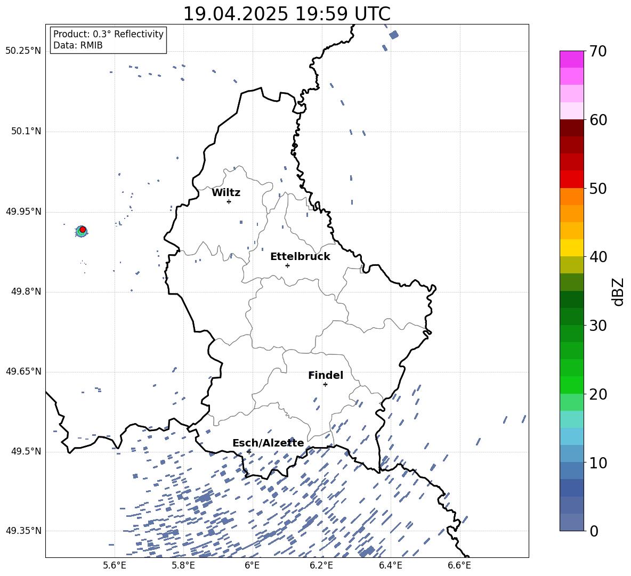Click the 49.65°N latitude tick label
631x576 pixels.
tap(23, 371)
